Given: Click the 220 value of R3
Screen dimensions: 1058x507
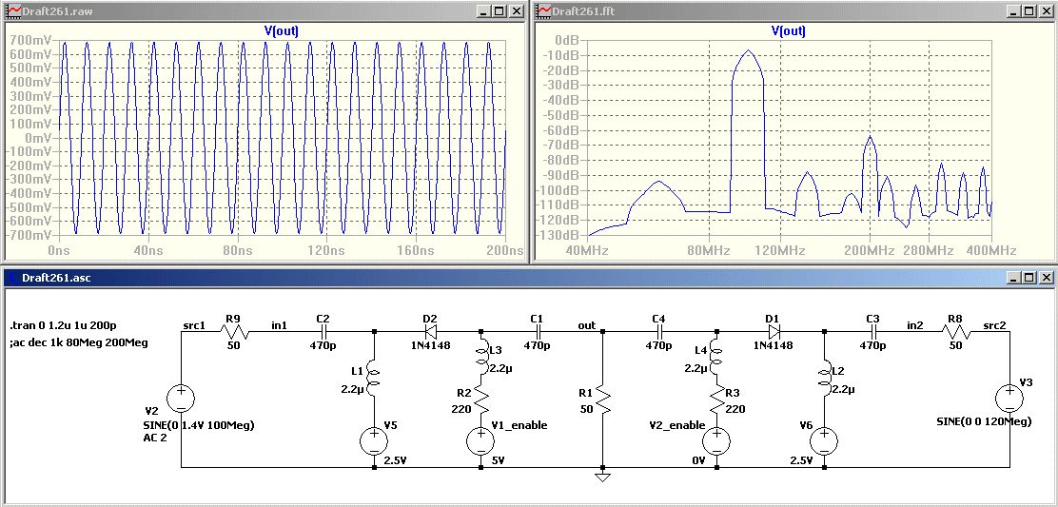Looking at the screenshot, I should coord(735,408).
